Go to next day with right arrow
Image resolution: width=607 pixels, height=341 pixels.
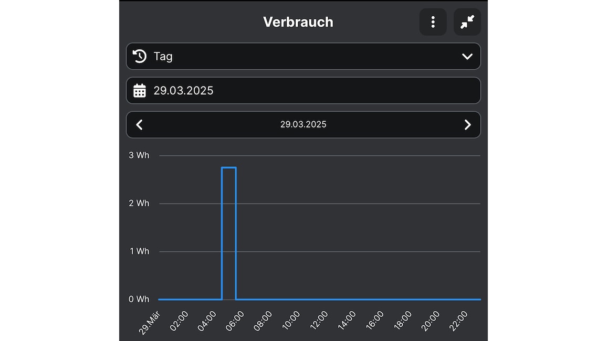coord(468,124)
